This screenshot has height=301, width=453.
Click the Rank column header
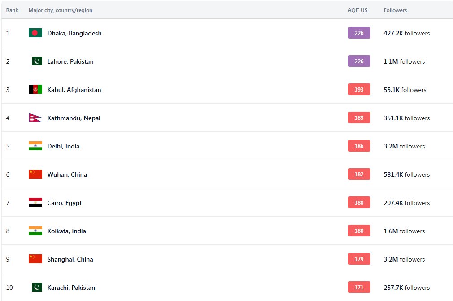pos(12,10)
